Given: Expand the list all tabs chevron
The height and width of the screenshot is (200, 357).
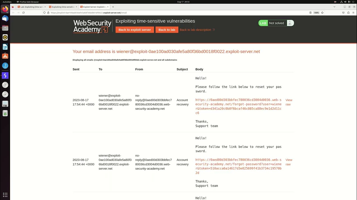Looking at the screenshot, I should click(334, 7).
